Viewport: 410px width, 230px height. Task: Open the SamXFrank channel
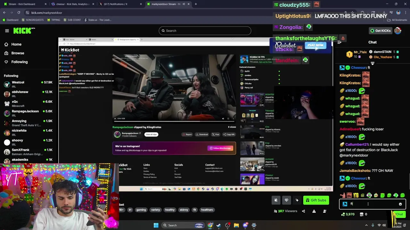click(28, 152)
